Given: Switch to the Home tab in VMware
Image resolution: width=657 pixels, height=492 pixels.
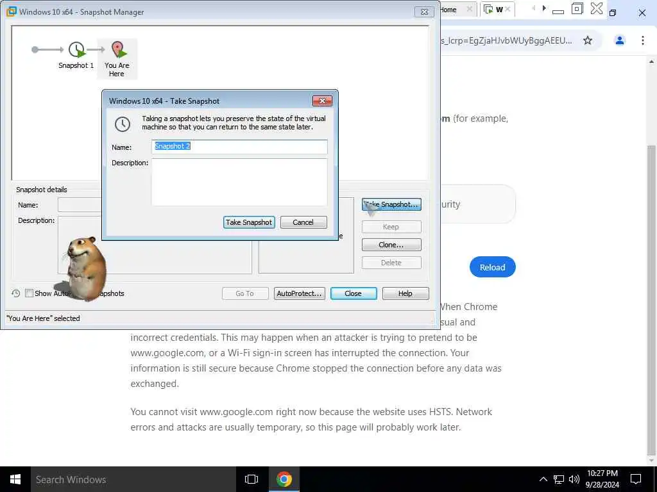Looking at the screenshot, I should 448,10.
